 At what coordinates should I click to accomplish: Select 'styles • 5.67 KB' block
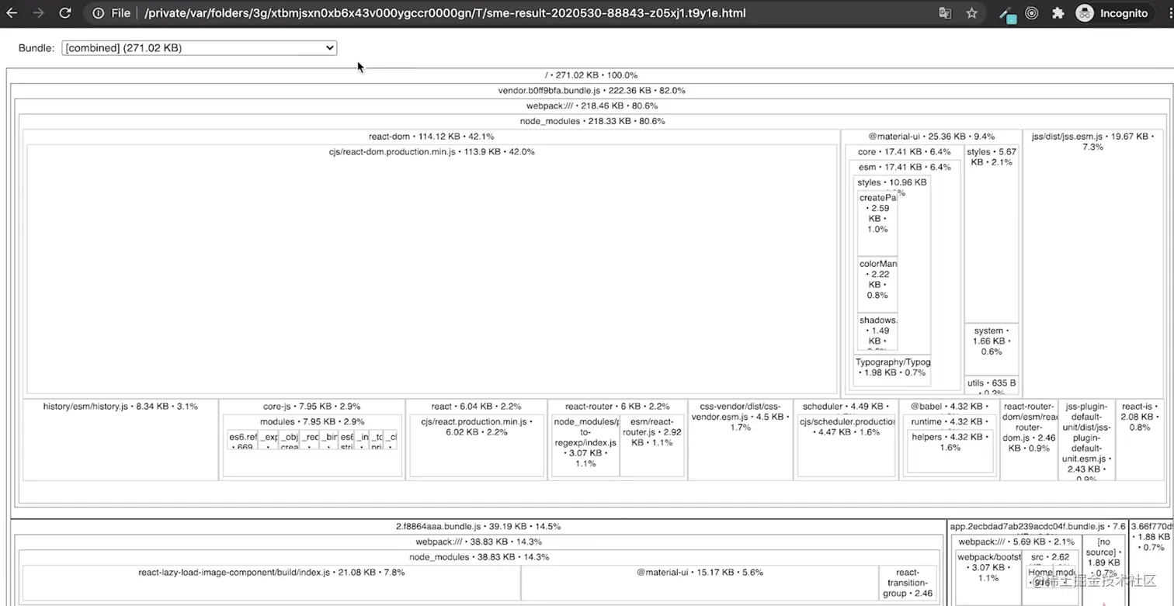[x=992, y=234]
